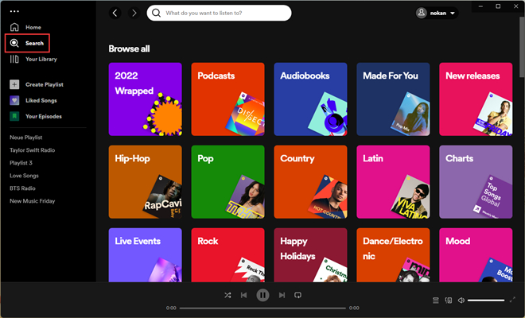Screen dimensions: 525x318
Task: Click the song progress bar
Action: 262,308
